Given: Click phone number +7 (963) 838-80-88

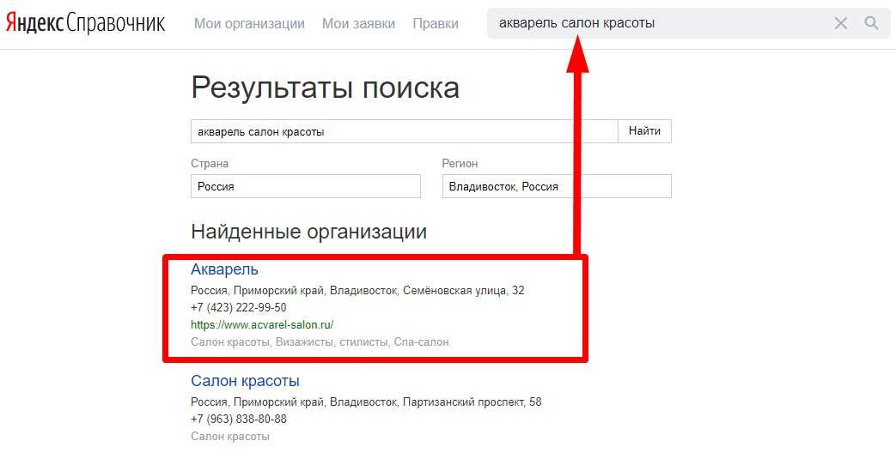Looking at the screenshot, I should pos(238,420).
